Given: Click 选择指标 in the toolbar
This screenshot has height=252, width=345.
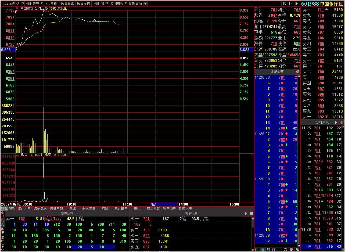Looking at the screenshot, I should (x=83, y=4).
